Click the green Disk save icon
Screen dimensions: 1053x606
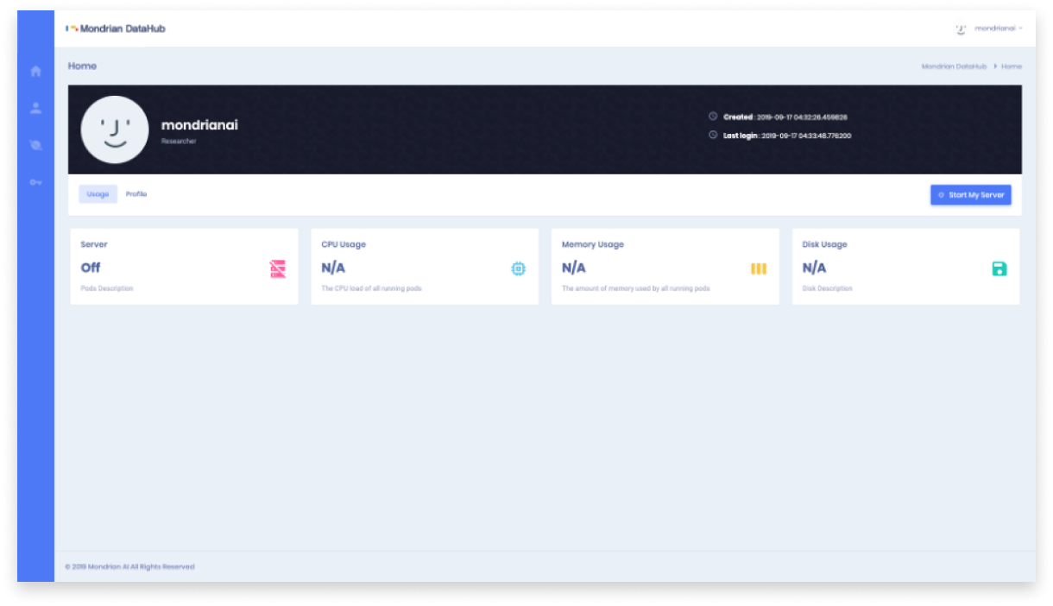pyautogui.click(x=999, y=268)
